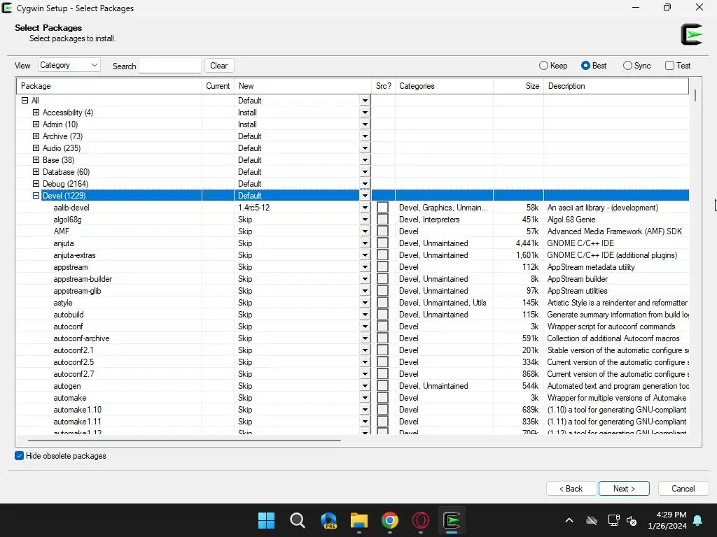The height and width of the screenshot is (537, 717).
Task: Open Windows Start menu
Action: [x=266, y=520]
